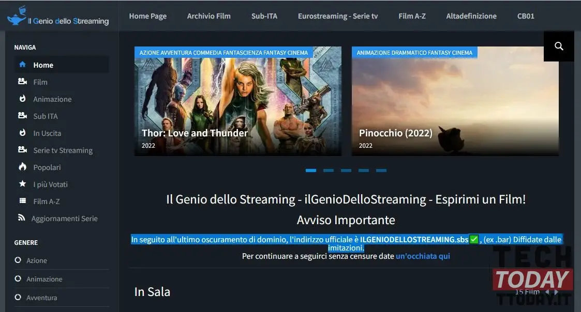Select Home in the Naviga sidebar

click(62, 65)
